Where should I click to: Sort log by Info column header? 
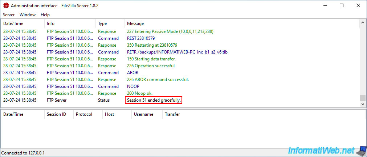coord(70,24)
